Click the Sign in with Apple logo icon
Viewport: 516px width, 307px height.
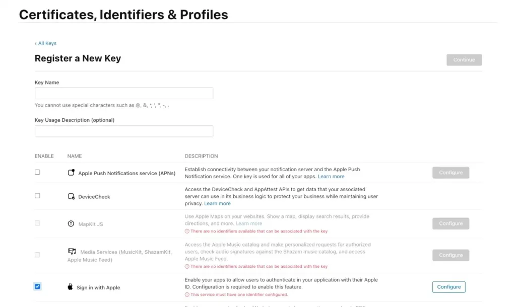70,287
